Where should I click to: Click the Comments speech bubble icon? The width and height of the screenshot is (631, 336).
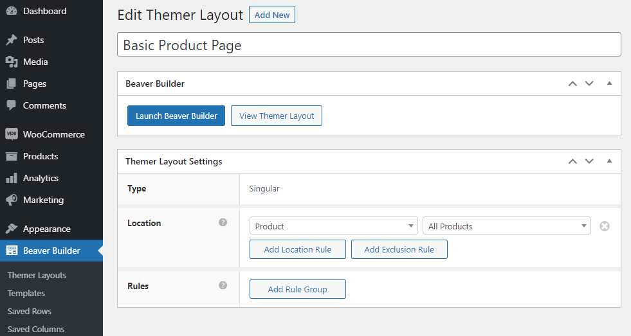(x=12, y=105)
